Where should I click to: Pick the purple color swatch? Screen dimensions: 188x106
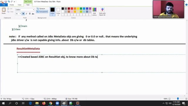[90, 9]
